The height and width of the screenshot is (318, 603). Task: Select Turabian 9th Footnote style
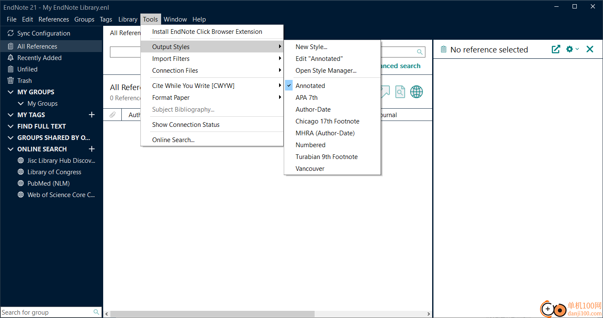tap(332, 157)
